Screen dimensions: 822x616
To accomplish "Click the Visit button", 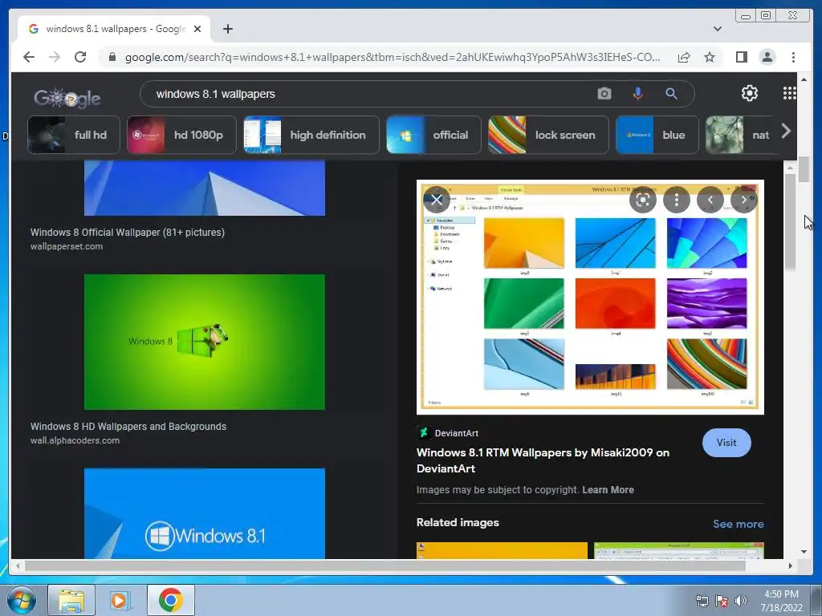I will [x=726, y=443].
